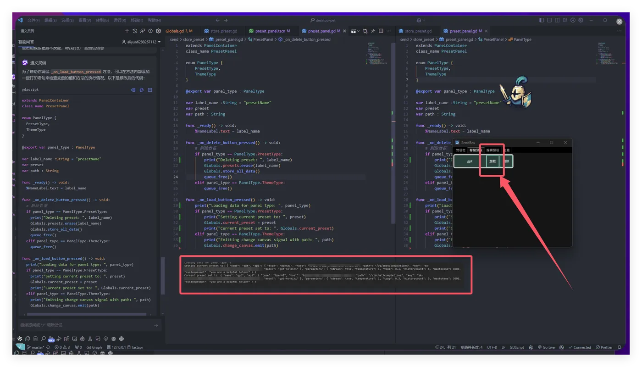
Task: Split the left editor with the split icon
Action: 381,31
